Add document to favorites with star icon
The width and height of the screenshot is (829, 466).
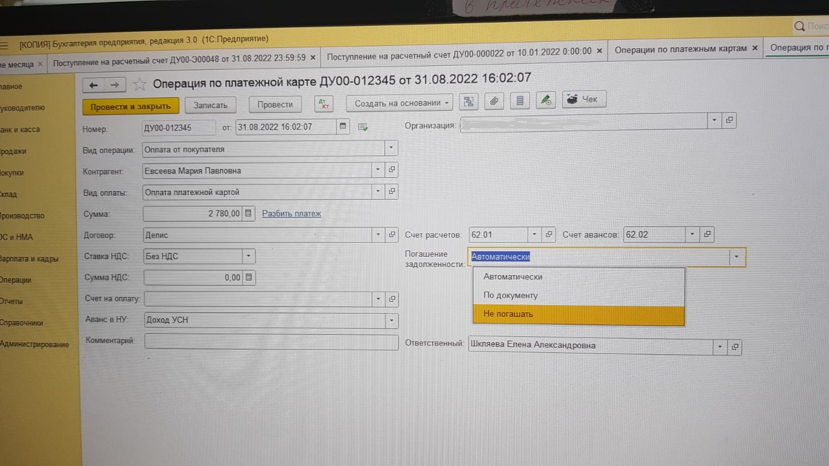(x=139, y=84)
